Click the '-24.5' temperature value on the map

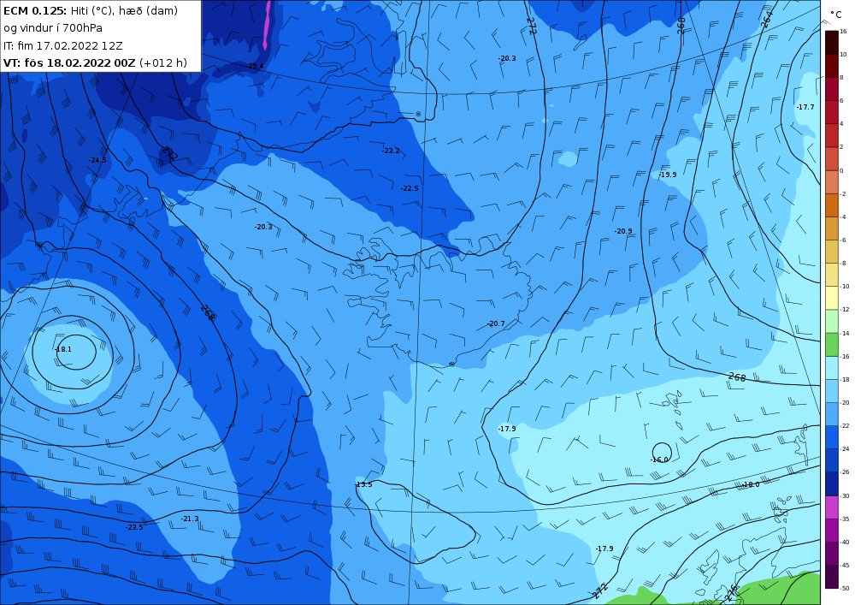97,160
